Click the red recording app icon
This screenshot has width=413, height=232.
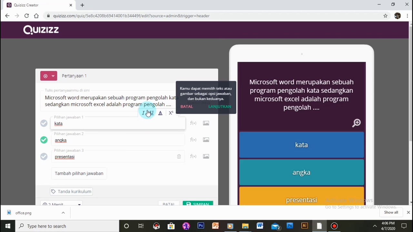(334, 226)
